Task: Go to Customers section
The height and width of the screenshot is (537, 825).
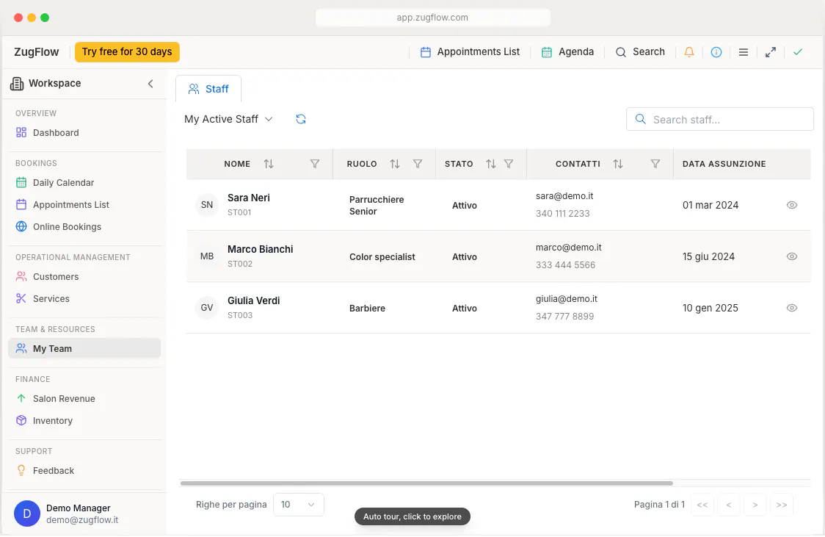Action: point(84,277)
